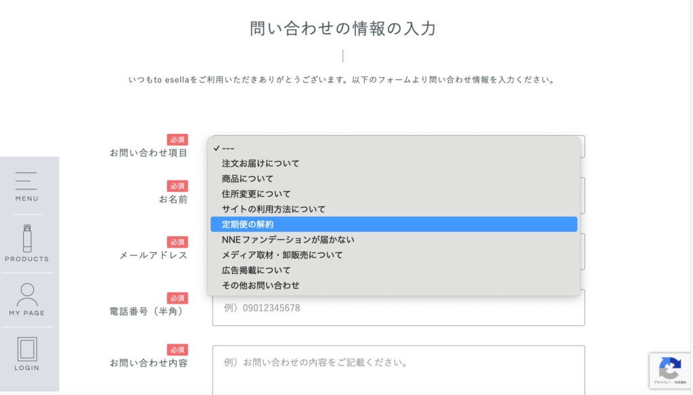693x395 pixels.
Task: Click into the お問い合わせ内容 text area
Action: [398, 370]
